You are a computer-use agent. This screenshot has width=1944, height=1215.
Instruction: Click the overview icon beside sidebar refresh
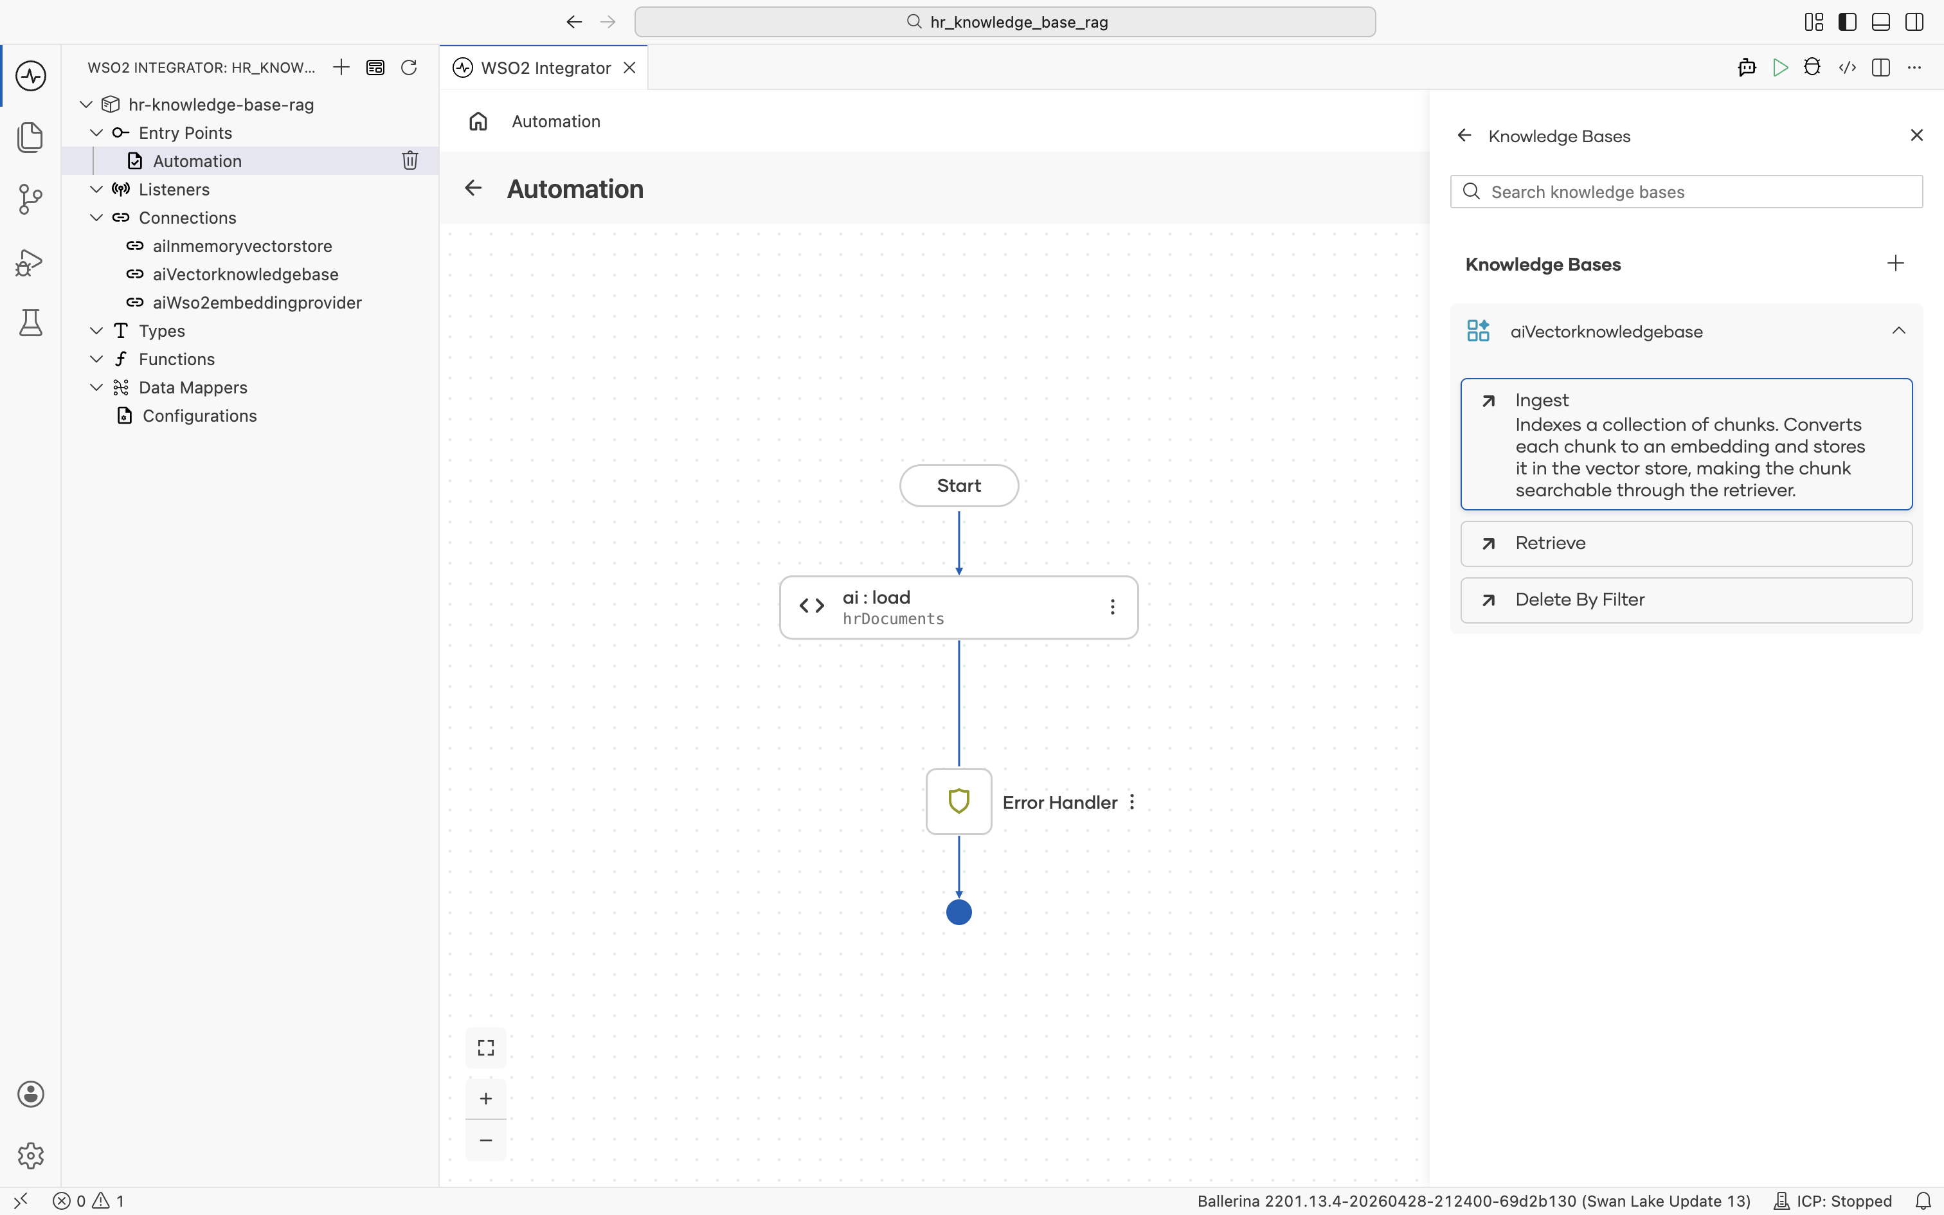click(375, 67)
